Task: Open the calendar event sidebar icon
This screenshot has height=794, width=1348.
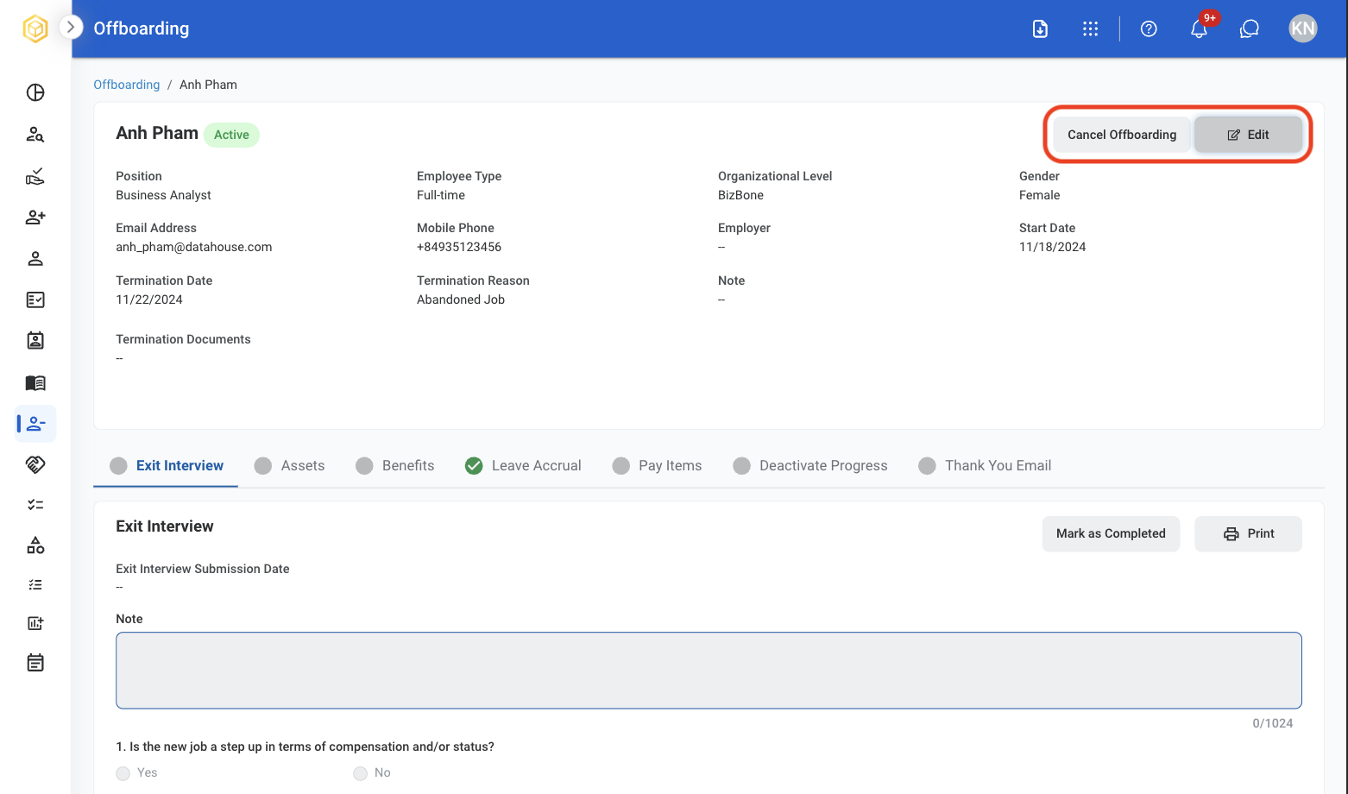Action: 35,663
